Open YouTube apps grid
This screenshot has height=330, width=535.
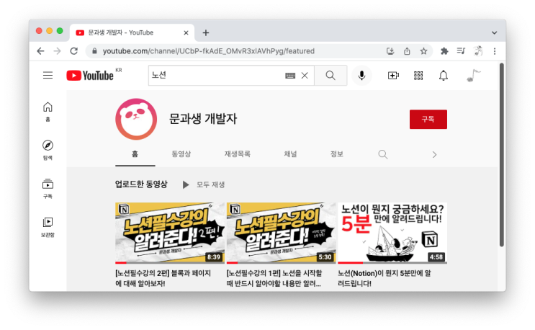point(418,76)
